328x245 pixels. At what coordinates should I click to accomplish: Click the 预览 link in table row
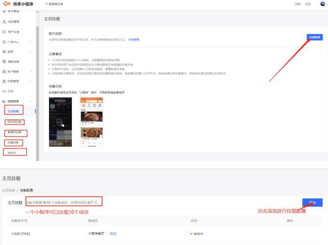coord(113,234)
